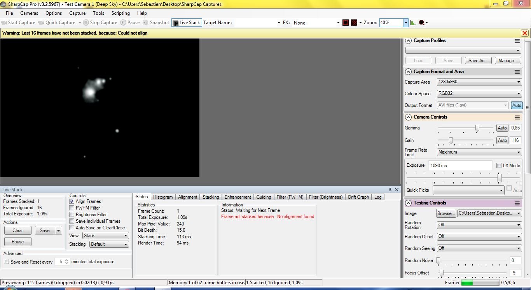The width and height of the screenshot is (531, 290).
Task: Enable the FWHM Filter checkbox
Action: (x=72, y=208)
